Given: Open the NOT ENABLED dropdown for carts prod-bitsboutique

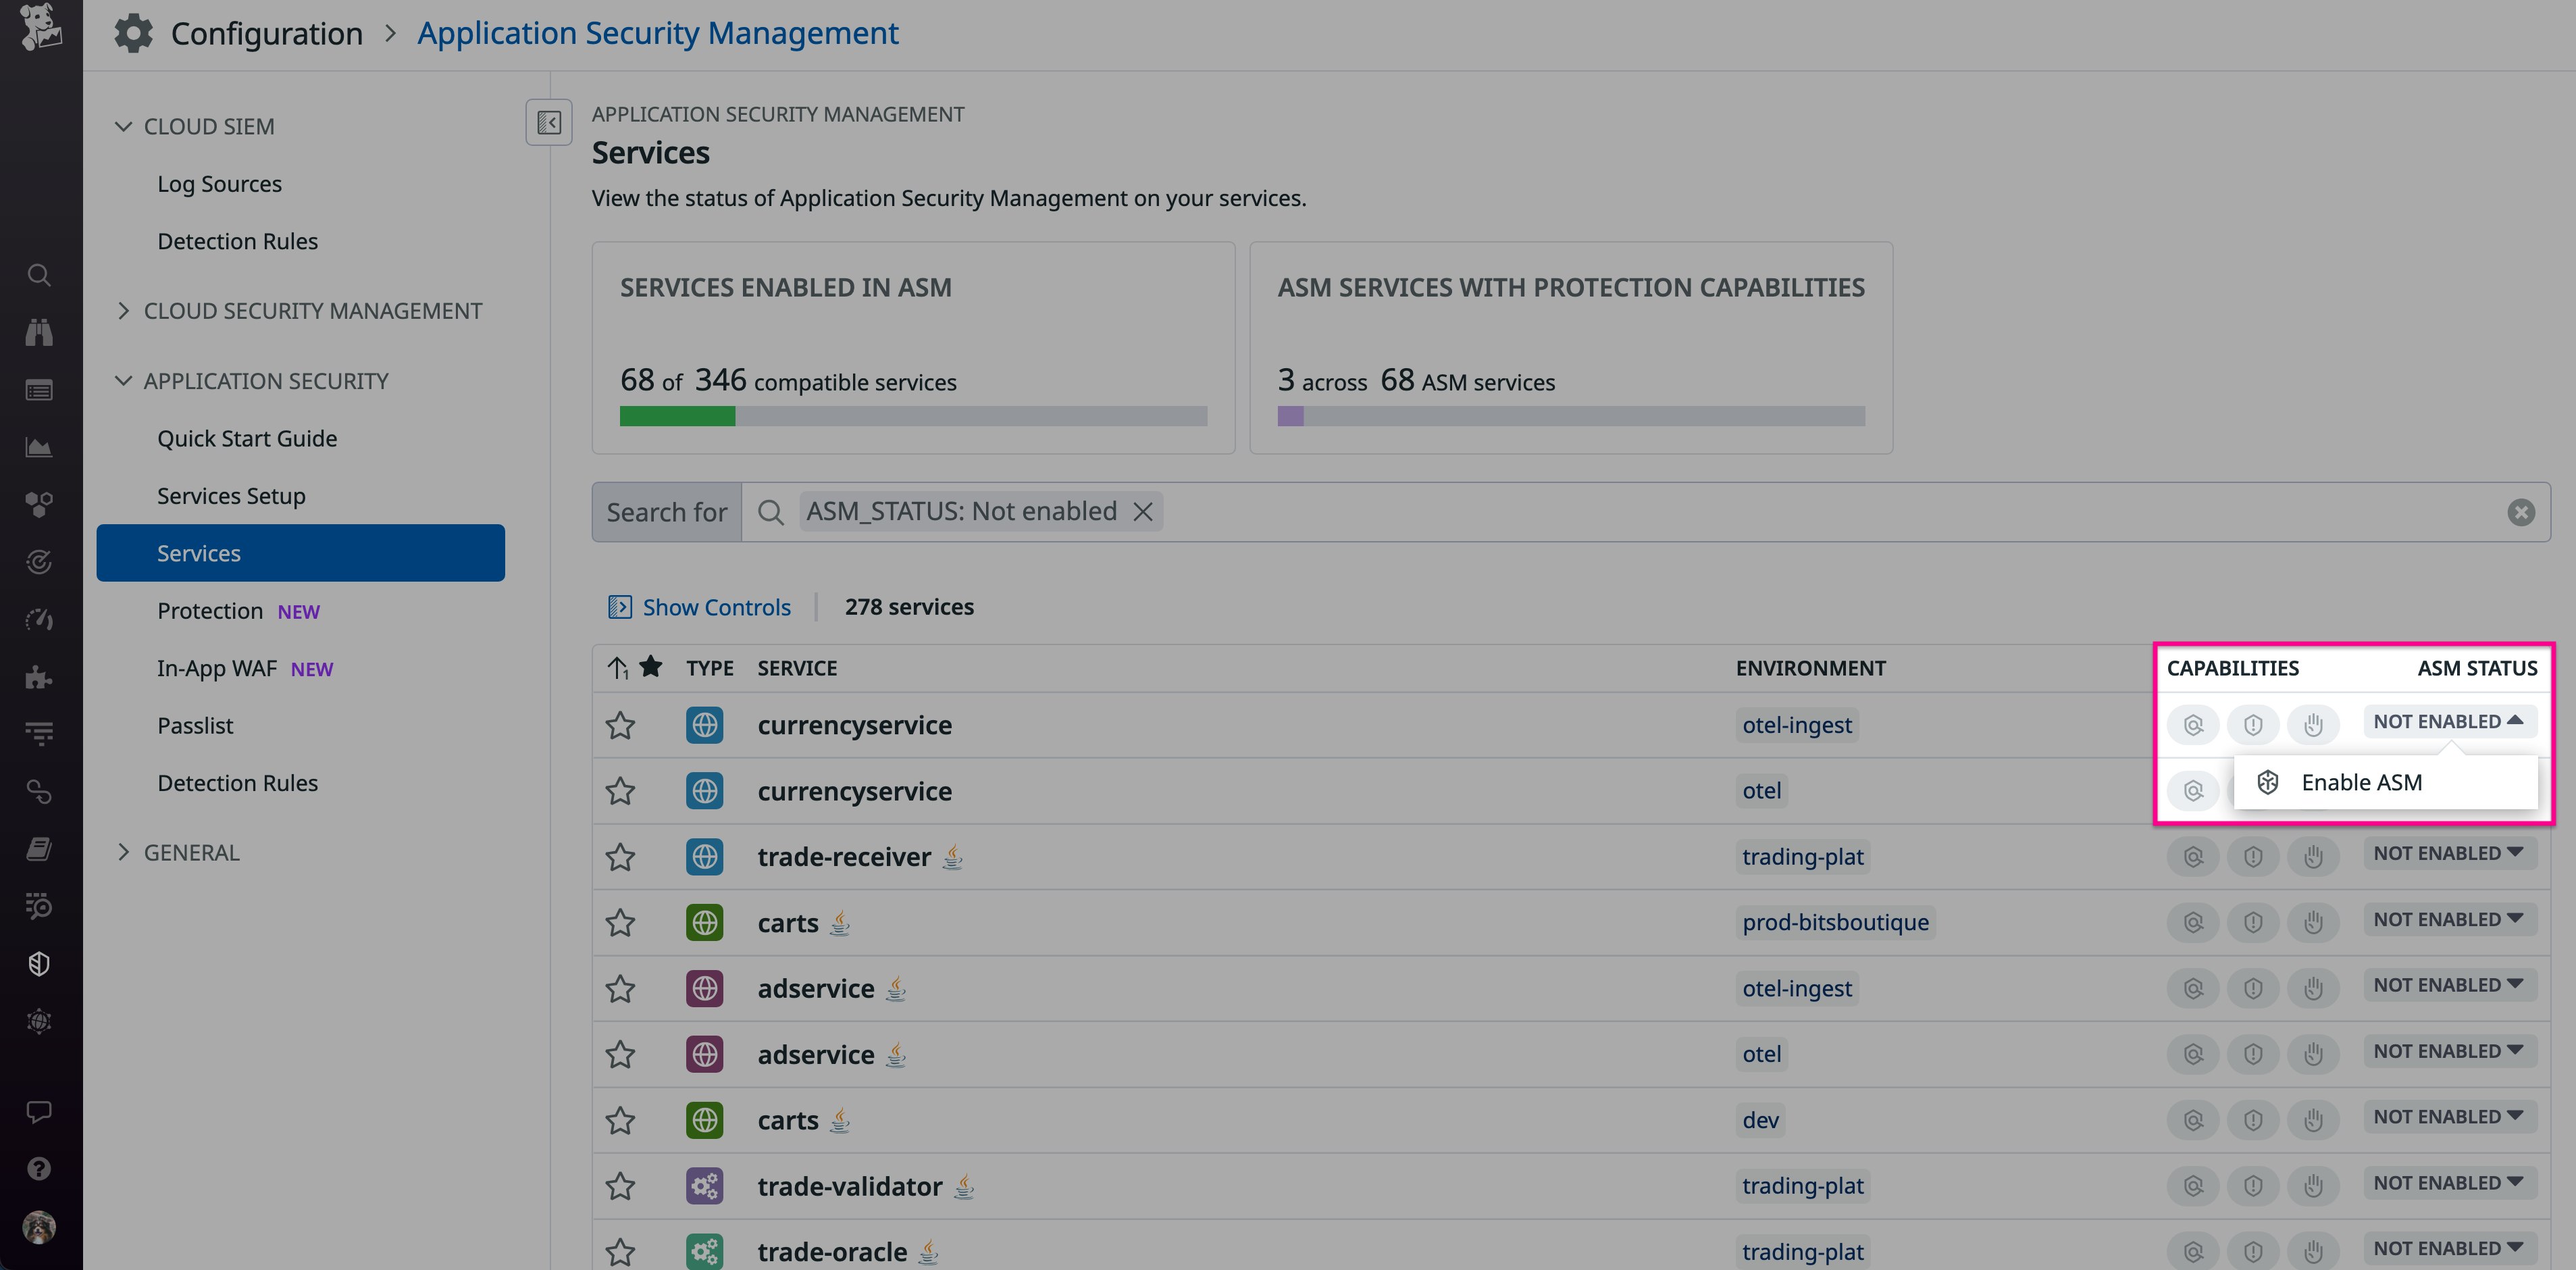Looking at the screenshot, I should pyautogui.click(x=2448, y=920).
